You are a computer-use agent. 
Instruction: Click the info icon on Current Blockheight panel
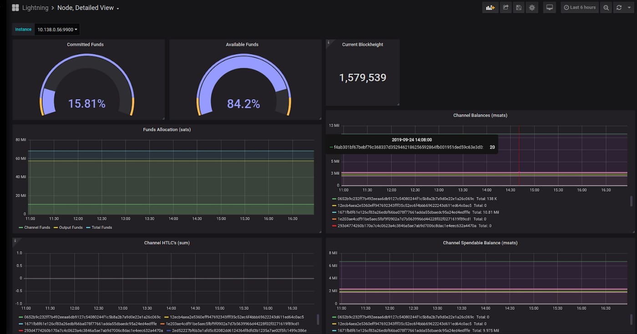pyautogui.click(x=329, y=42)
